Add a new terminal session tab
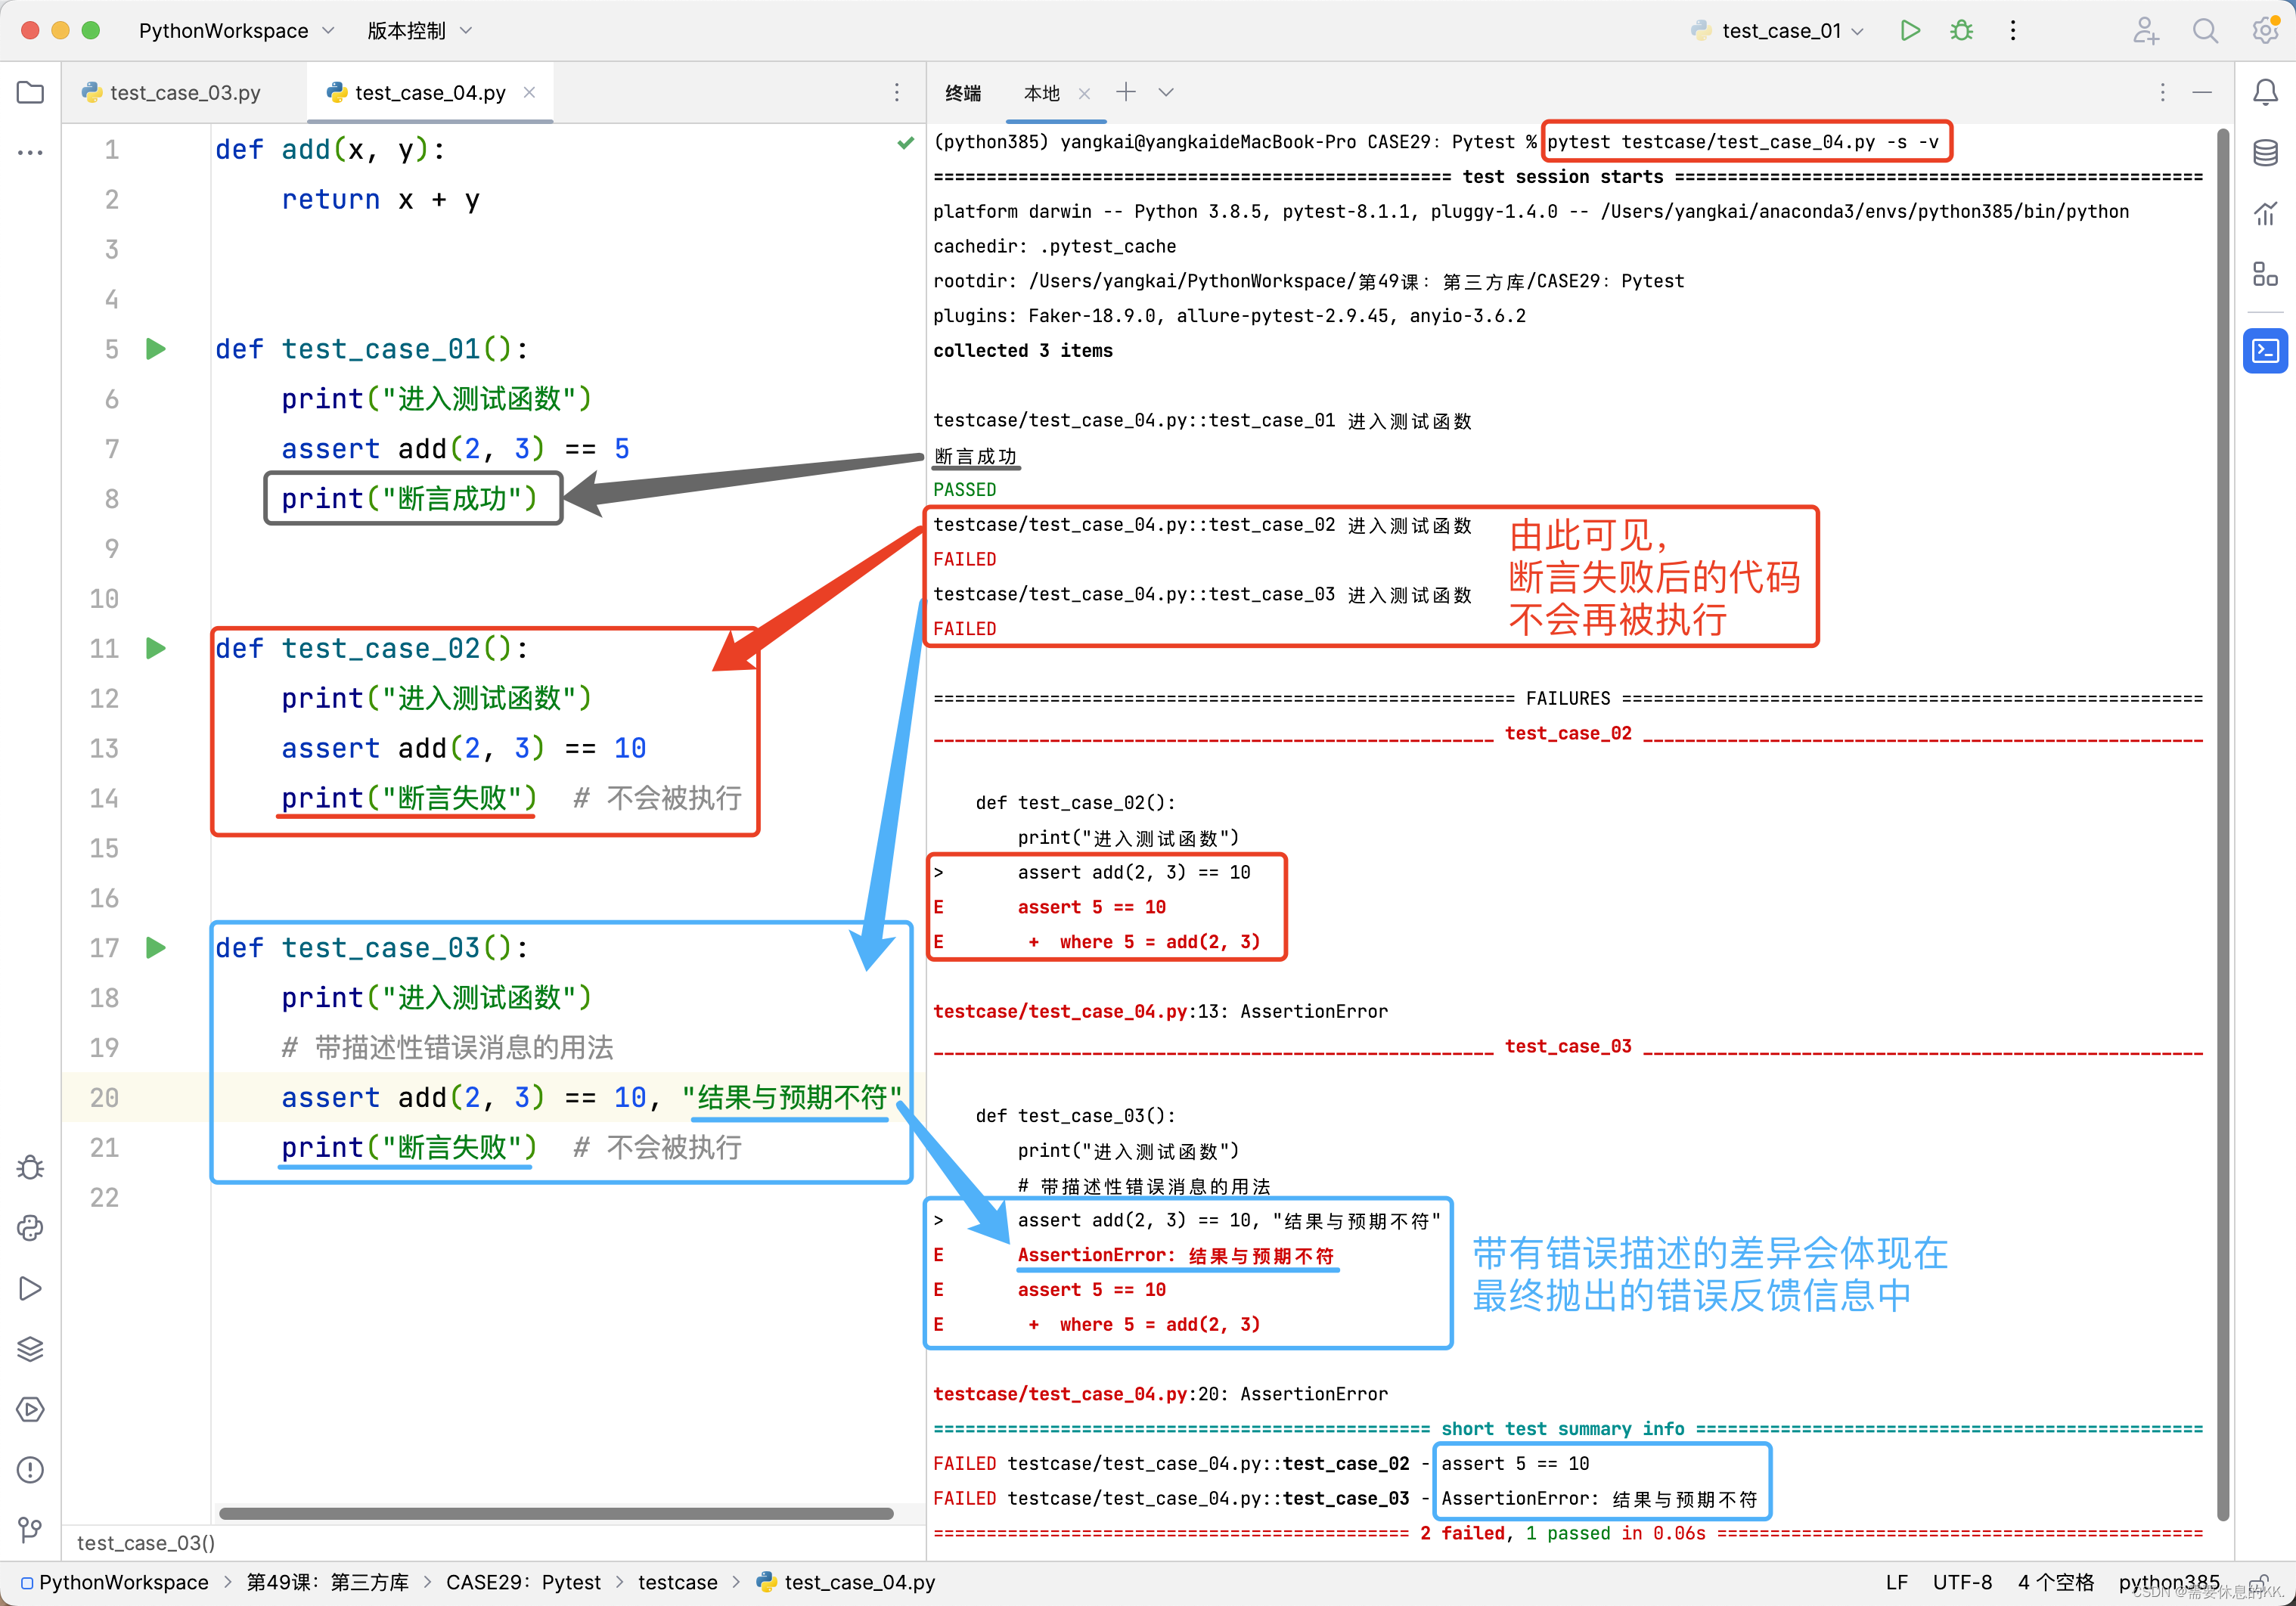 (x=1126, y=92)
